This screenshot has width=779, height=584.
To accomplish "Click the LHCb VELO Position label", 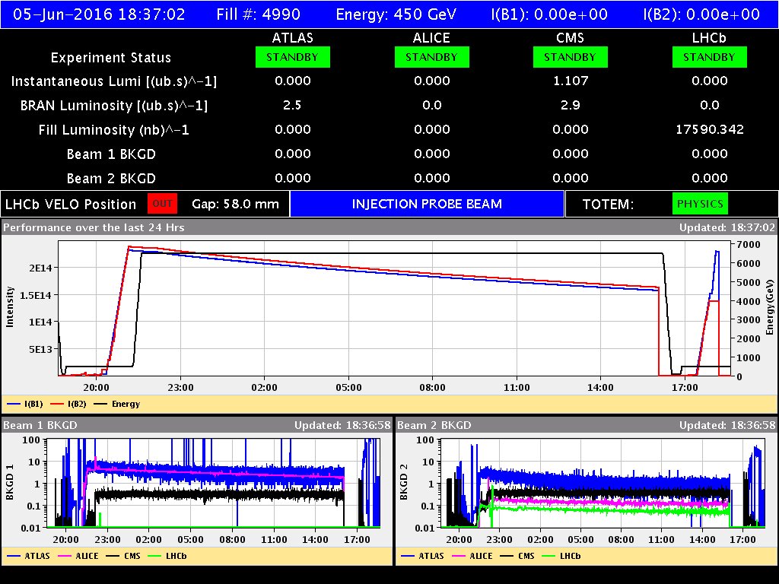I will [x=71, y=204].
